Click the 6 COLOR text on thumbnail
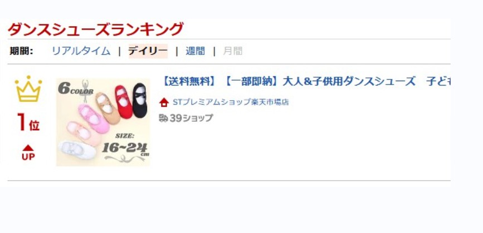The width and height of the screenshot is (483, 233). coord(75,88)
